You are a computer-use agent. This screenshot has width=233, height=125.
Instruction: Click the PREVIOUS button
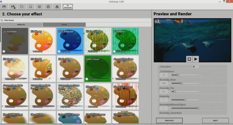[x=169, y=121]
